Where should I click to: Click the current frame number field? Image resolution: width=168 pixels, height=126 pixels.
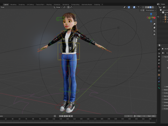tap(128, 116)
